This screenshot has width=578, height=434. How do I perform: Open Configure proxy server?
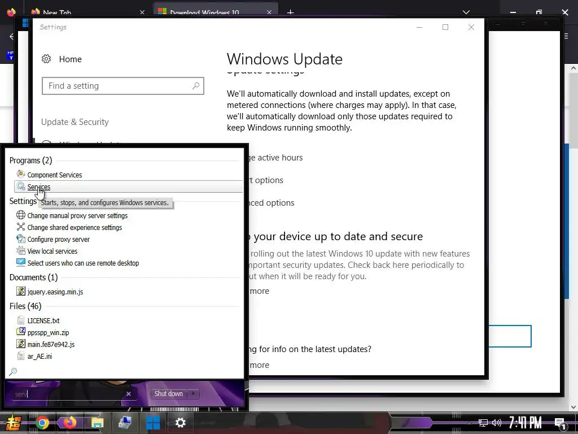(x=58, y=239)
